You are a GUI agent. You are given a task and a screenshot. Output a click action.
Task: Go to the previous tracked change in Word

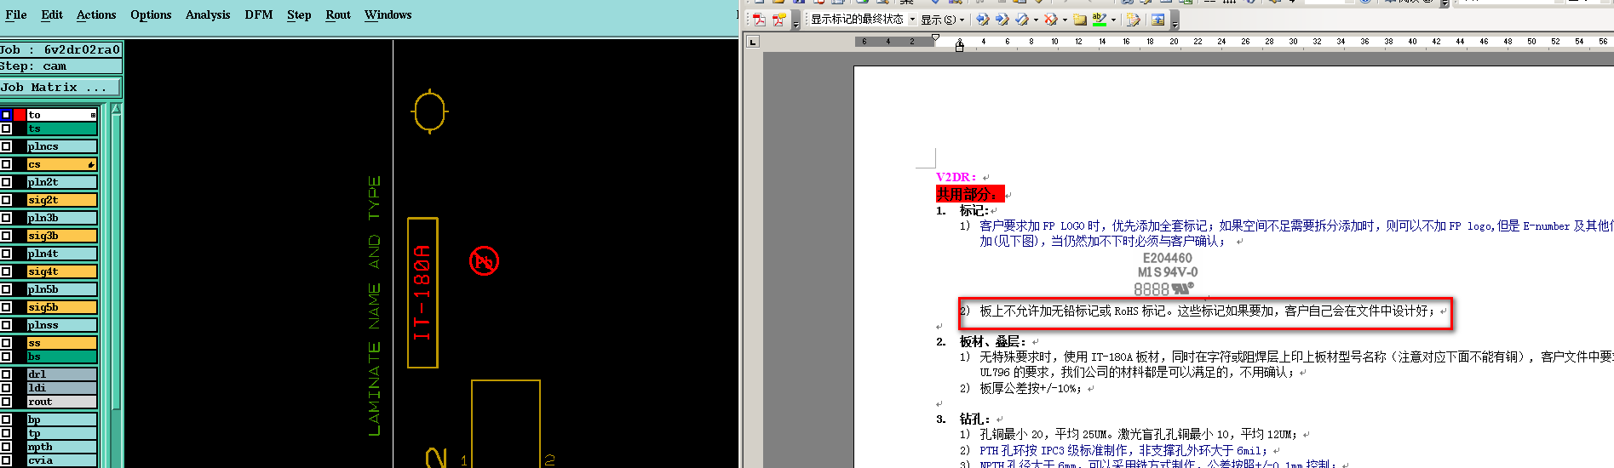pyautogui.click(x=982, y=19)
